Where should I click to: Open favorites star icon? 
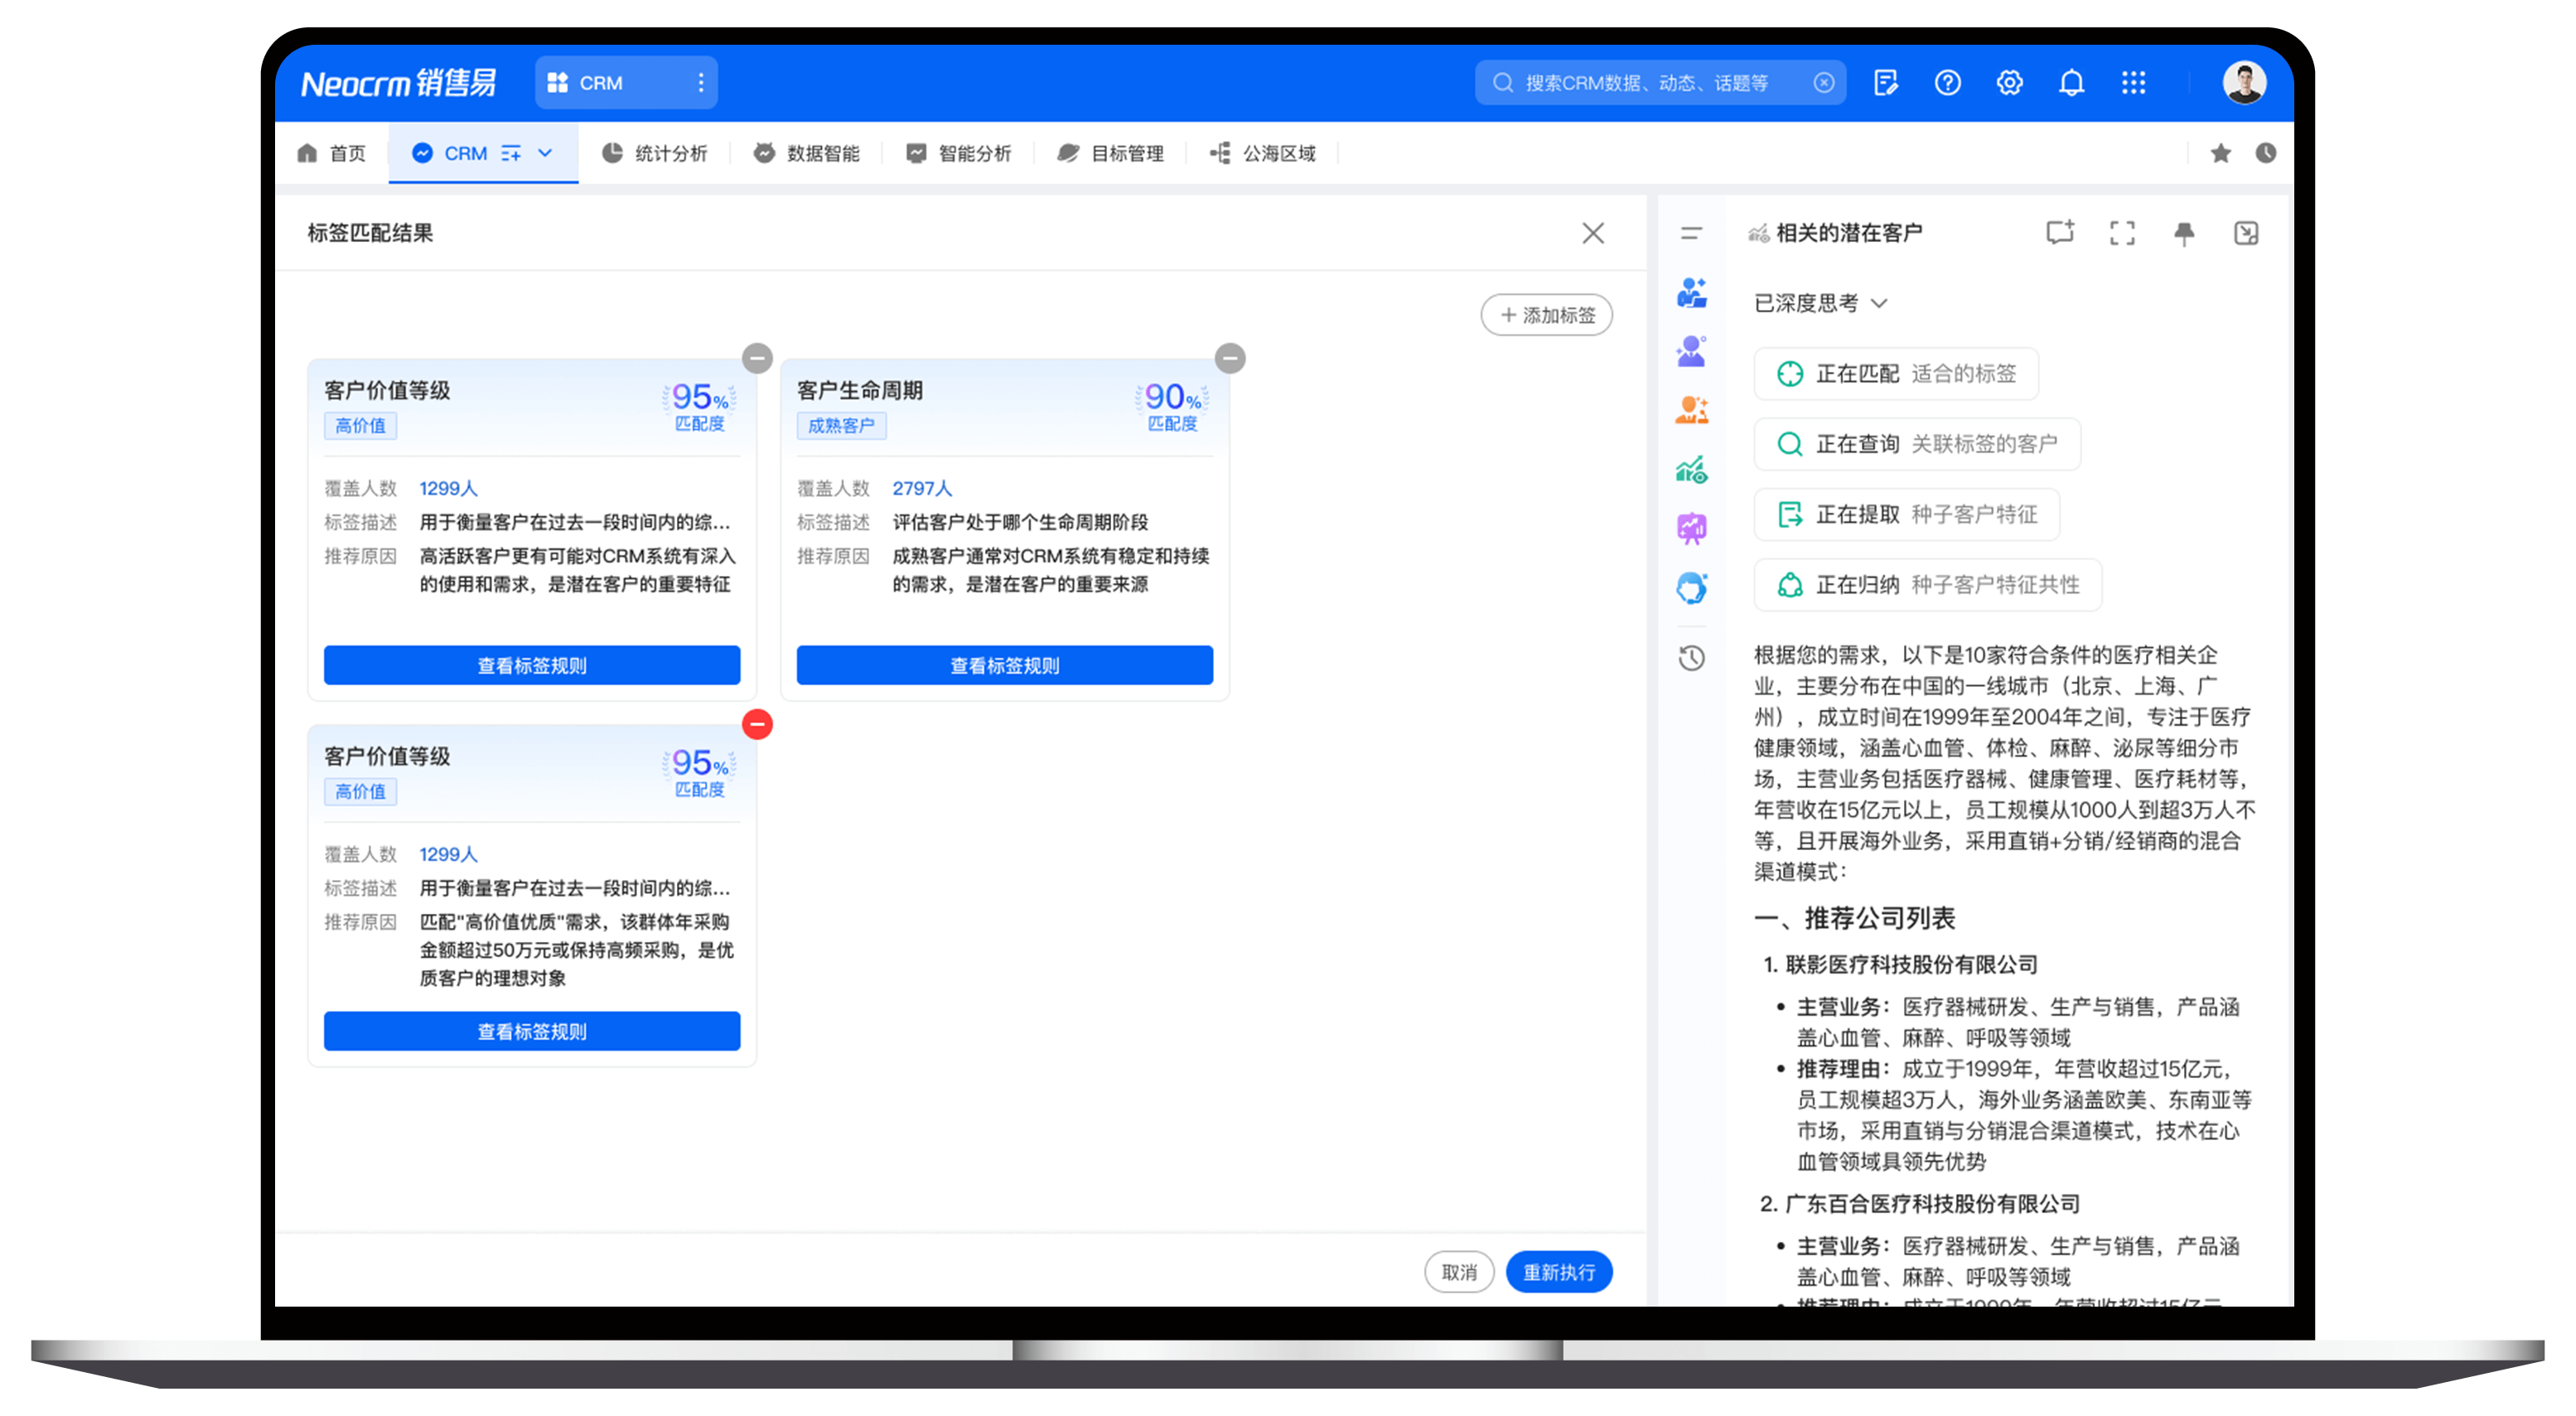point(2220,153)
